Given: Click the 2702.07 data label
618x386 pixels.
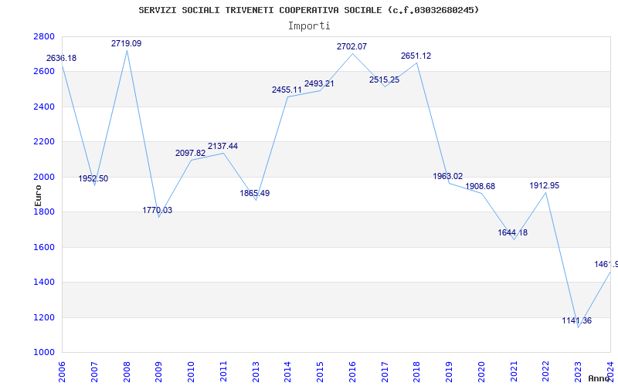Looking at the screenshot, I should click(x=351, y=47).
